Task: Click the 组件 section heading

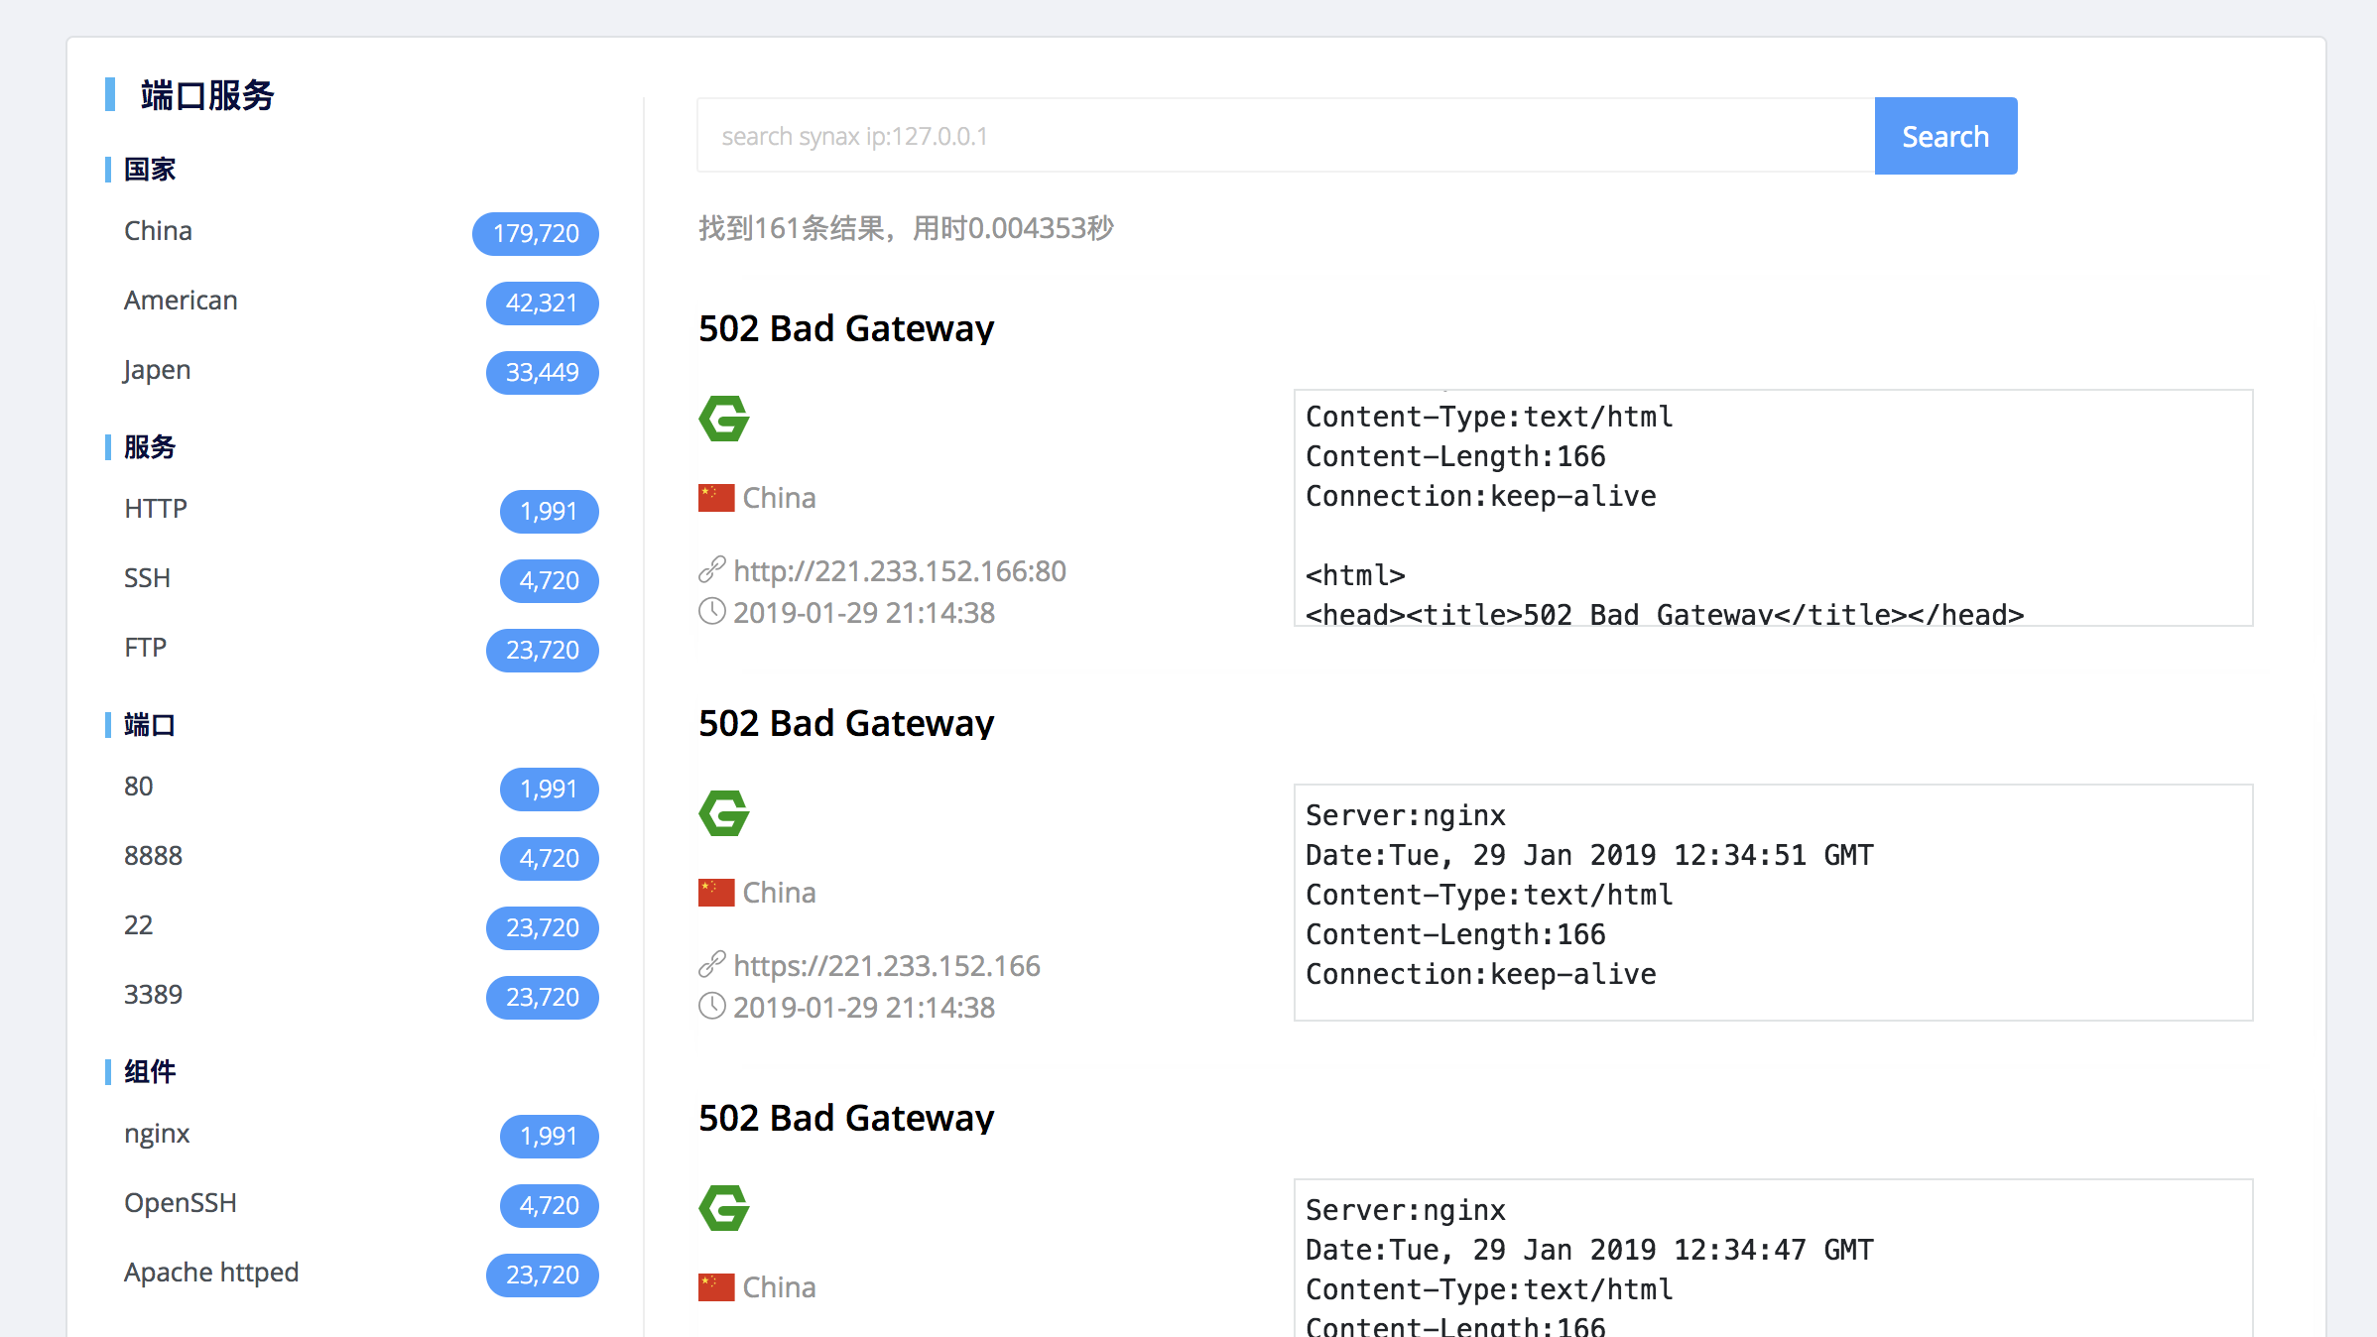Action: point(150,1072)
